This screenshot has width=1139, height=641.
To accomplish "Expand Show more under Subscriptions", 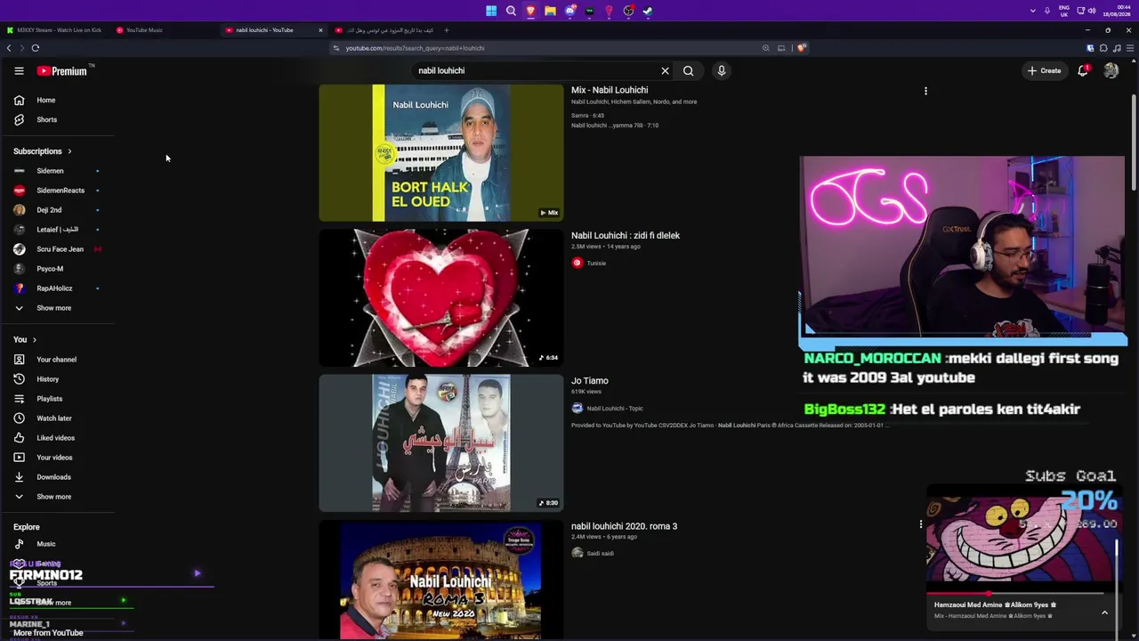I will (43, 308).
